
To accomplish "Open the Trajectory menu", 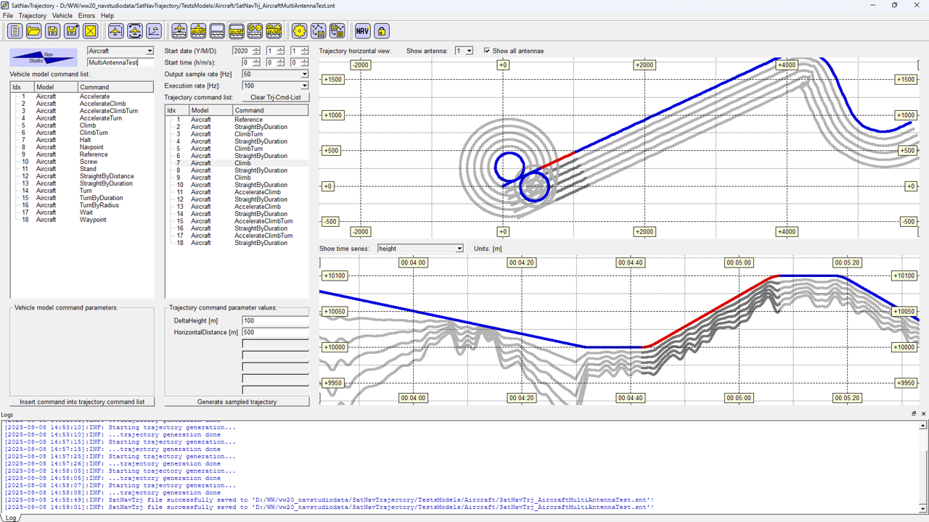I will pyautogui.click(x=32, y=15).
